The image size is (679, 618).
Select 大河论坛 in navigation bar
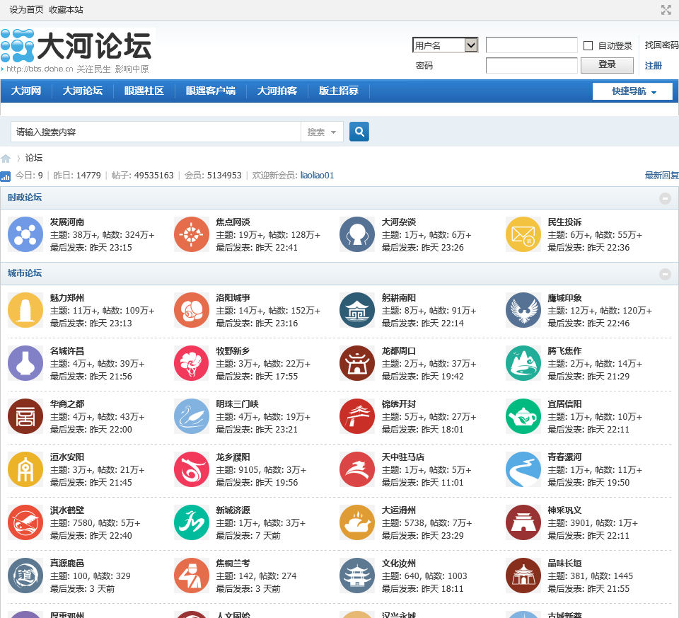point(83,91)
